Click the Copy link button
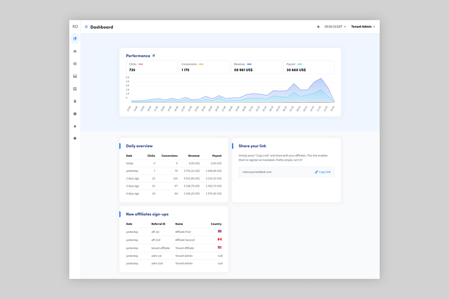This screenshot has height=299, width=449. pyautogui.click(x=323, y=172)
